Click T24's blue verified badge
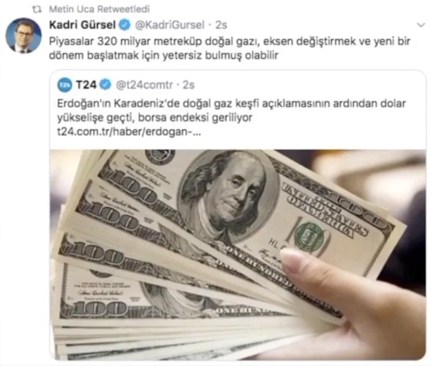This screenshot has width=432, height=366. tap(105, 85)
